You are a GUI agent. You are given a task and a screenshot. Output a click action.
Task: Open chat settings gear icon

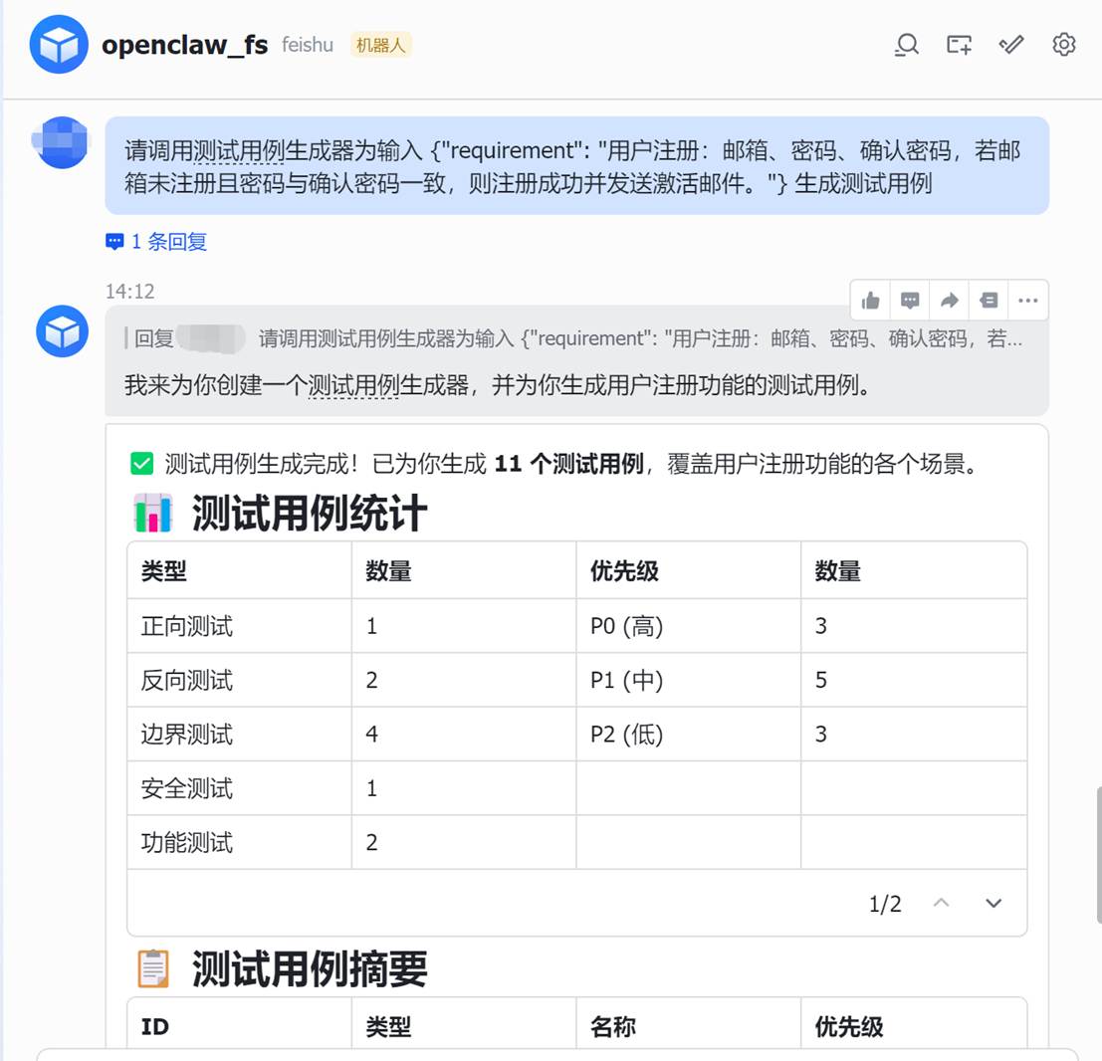coord(1064,44)
